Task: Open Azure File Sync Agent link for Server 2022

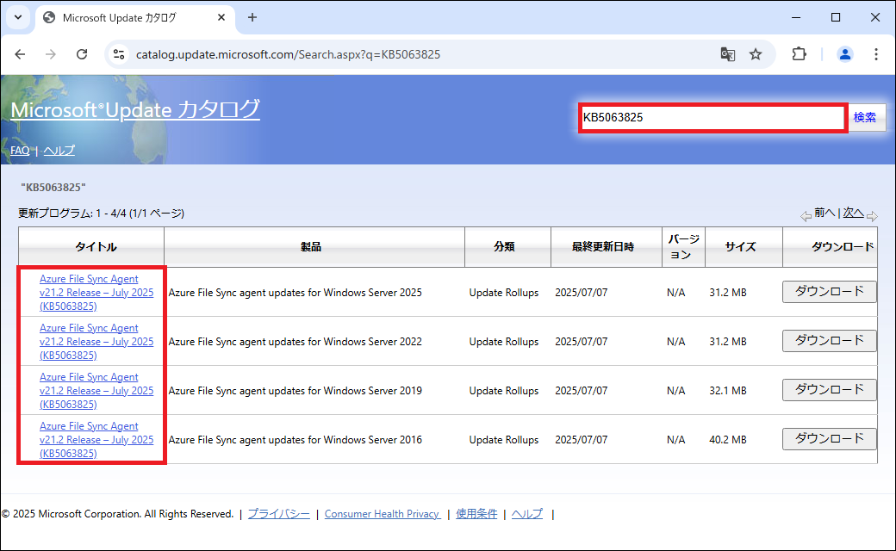Action: [x=96, y=342]
